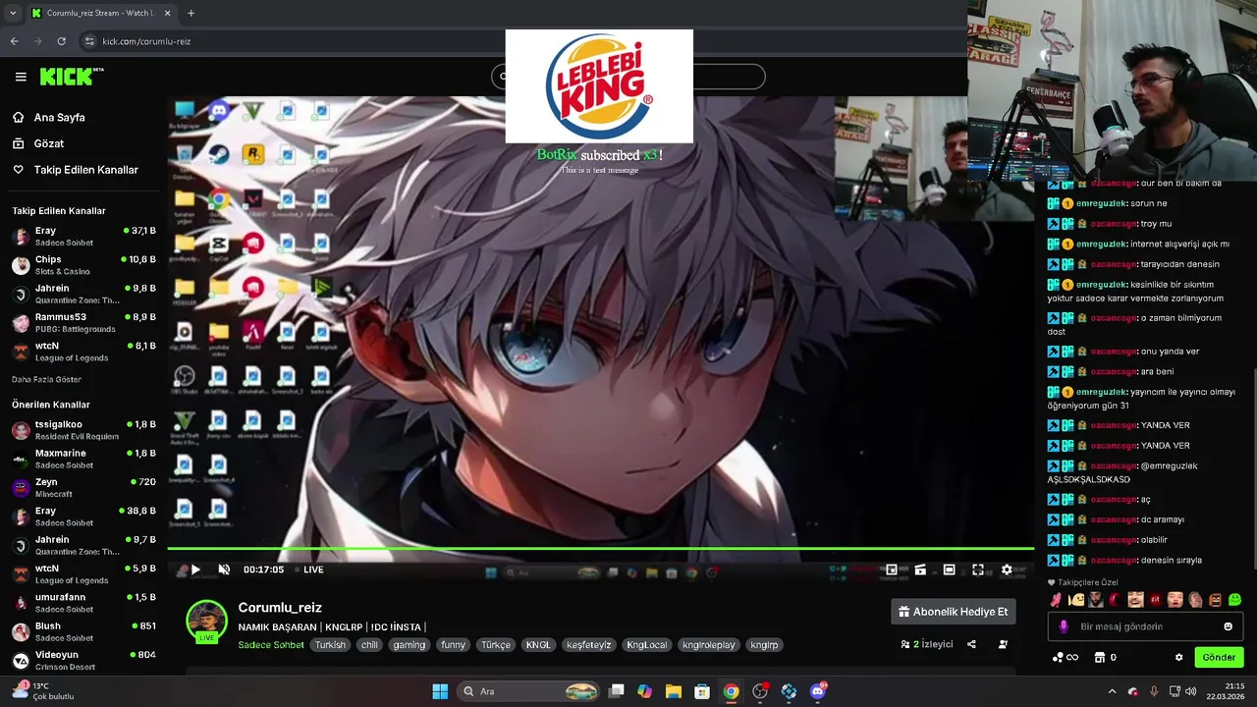Click user report icon next to share
1257x707 pixels.
[x=1003, y=644]
